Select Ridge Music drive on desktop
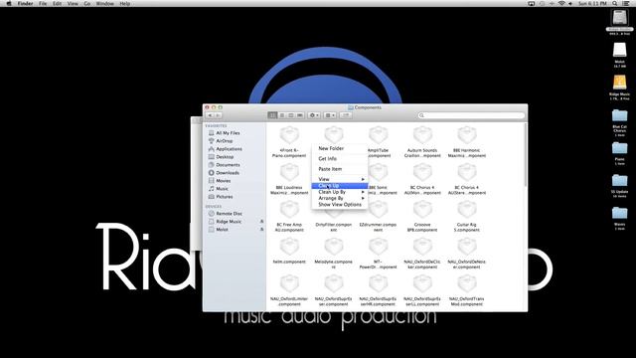 (619, 88)
